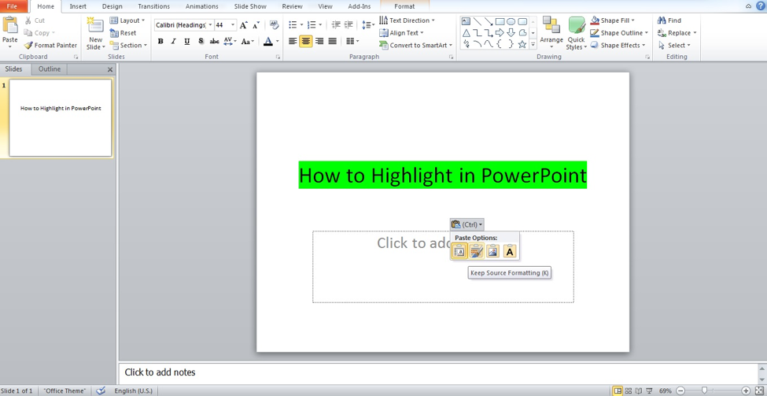Switch to Slide Sorter view
The height and width of the screenshot is (396, 767).
(x=629, y=390)
